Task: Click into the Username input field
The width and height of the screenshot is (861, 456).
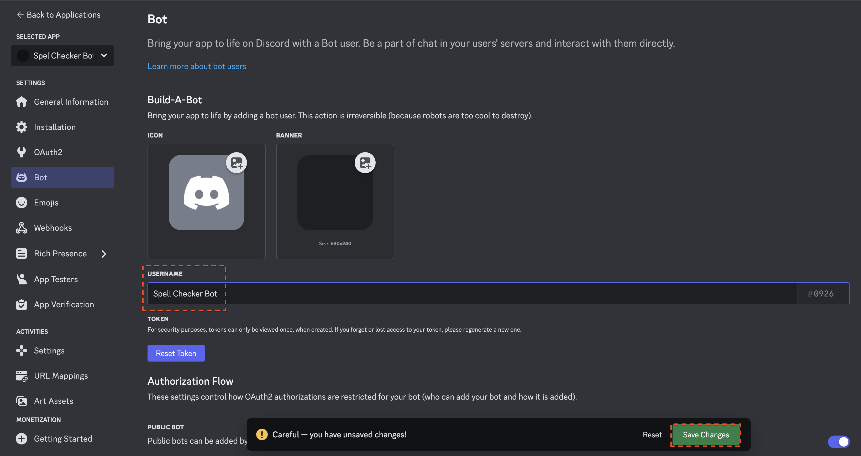Action: [x=472, y=293]
